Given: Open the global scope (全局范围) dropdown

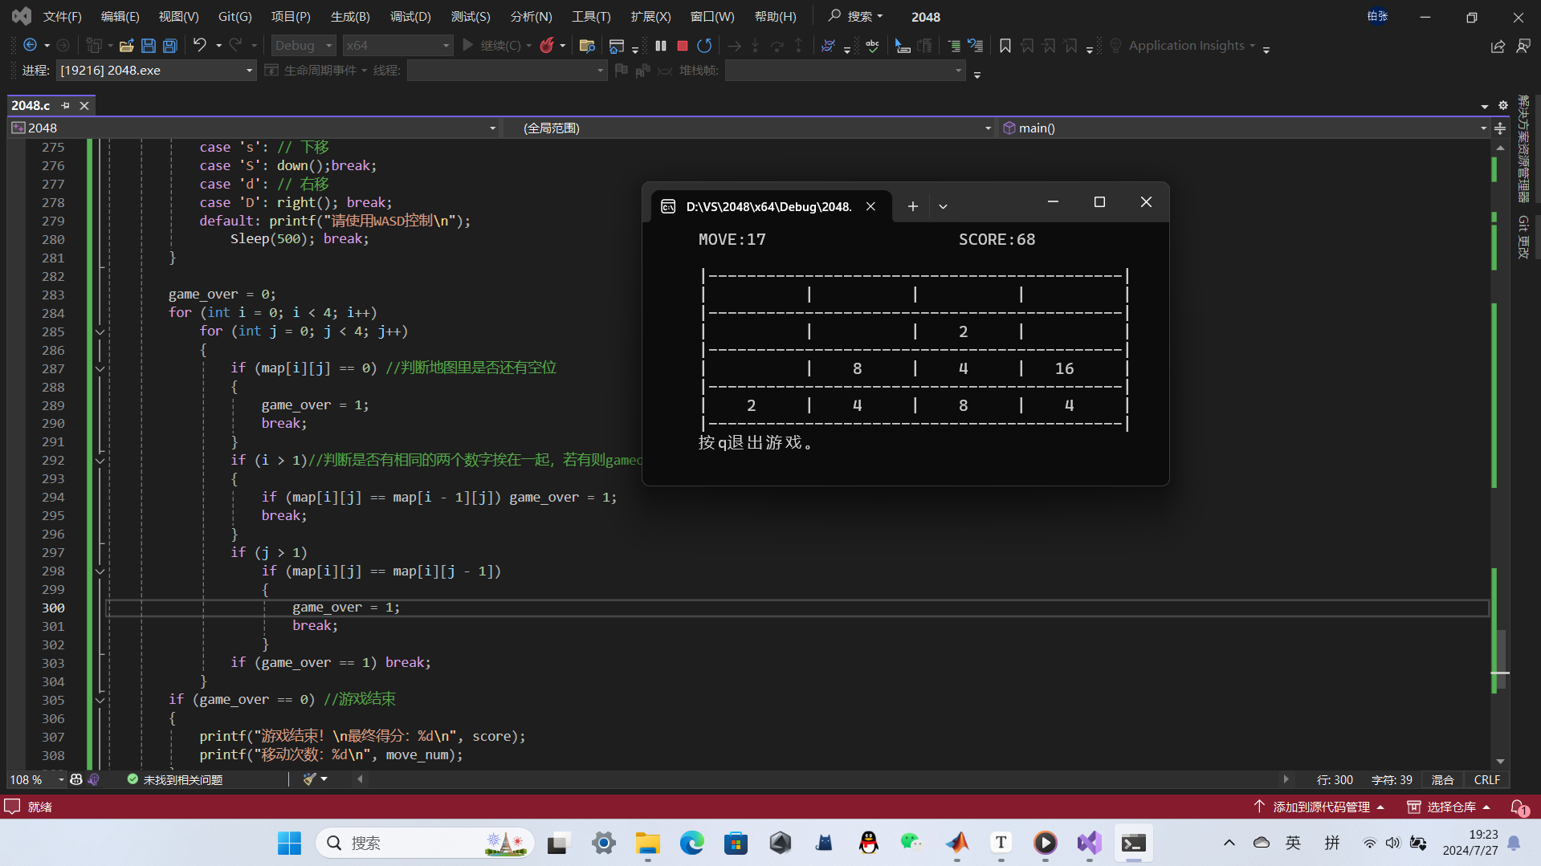Looking at the screenshot, I should tap(749, 128).
